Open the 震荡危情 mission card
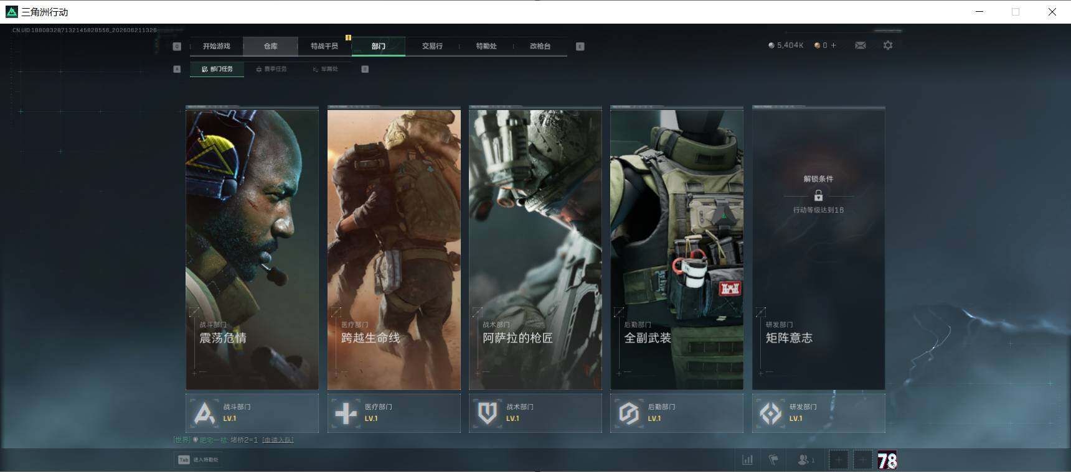Viewport: 1071px width, 472px height. click(252, 248)
